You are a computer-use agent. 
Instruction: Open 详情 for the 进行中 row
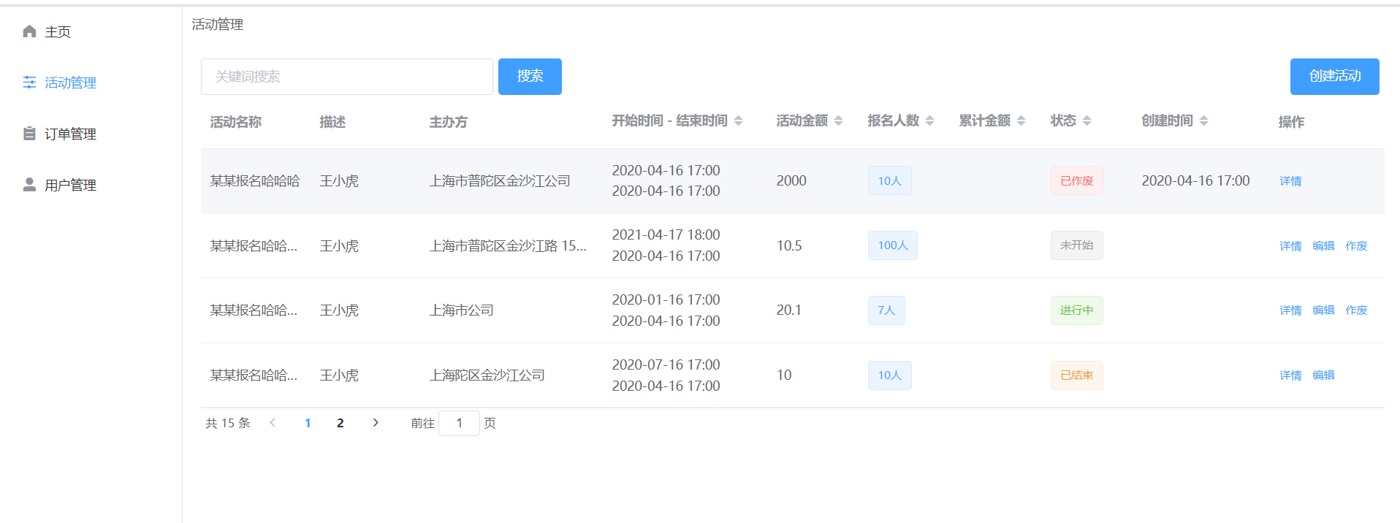point(1290,310)
